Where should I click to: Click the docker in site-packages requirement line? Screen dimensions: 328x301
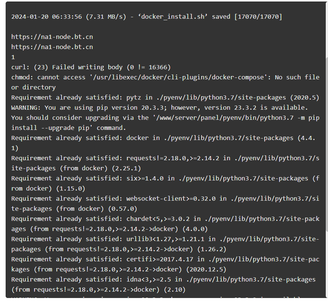click(163, 143)
